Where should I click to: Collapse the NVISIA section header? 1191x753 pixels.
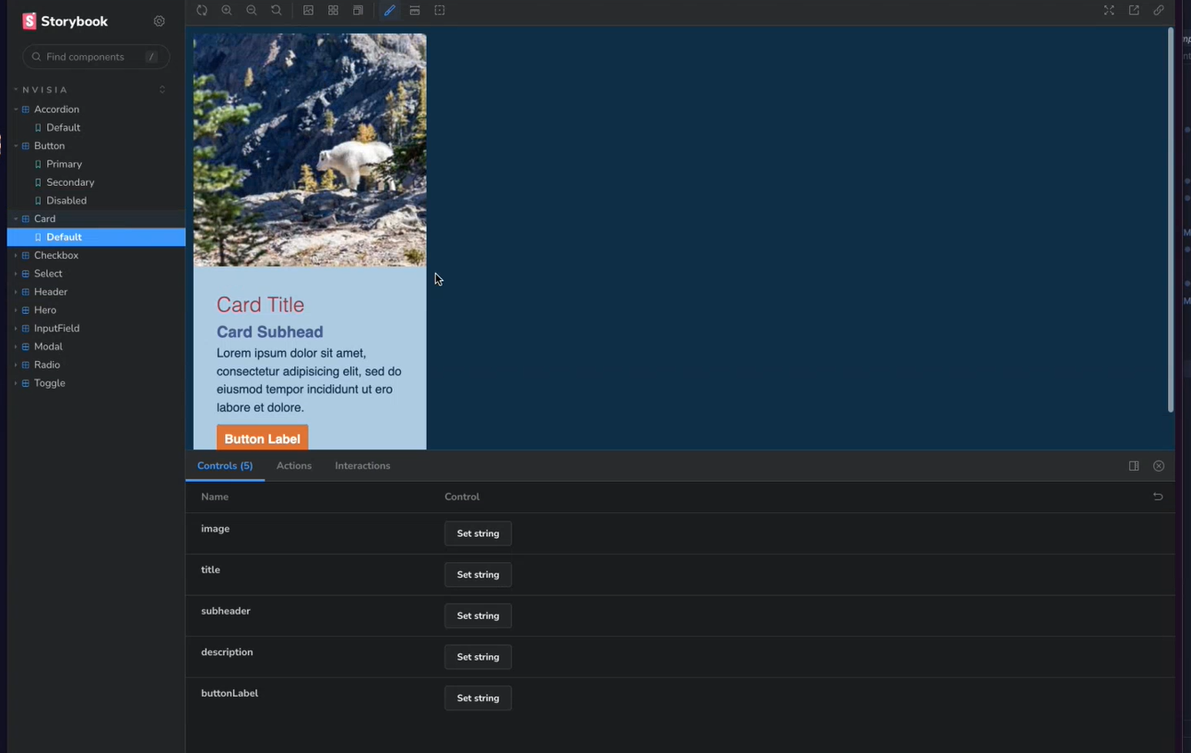pyautogui.click(x=44, y=90)
